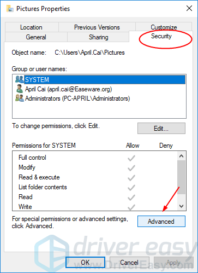
Task: Click the Full control Allow checkmark
Action: click(x=131, y=158)
